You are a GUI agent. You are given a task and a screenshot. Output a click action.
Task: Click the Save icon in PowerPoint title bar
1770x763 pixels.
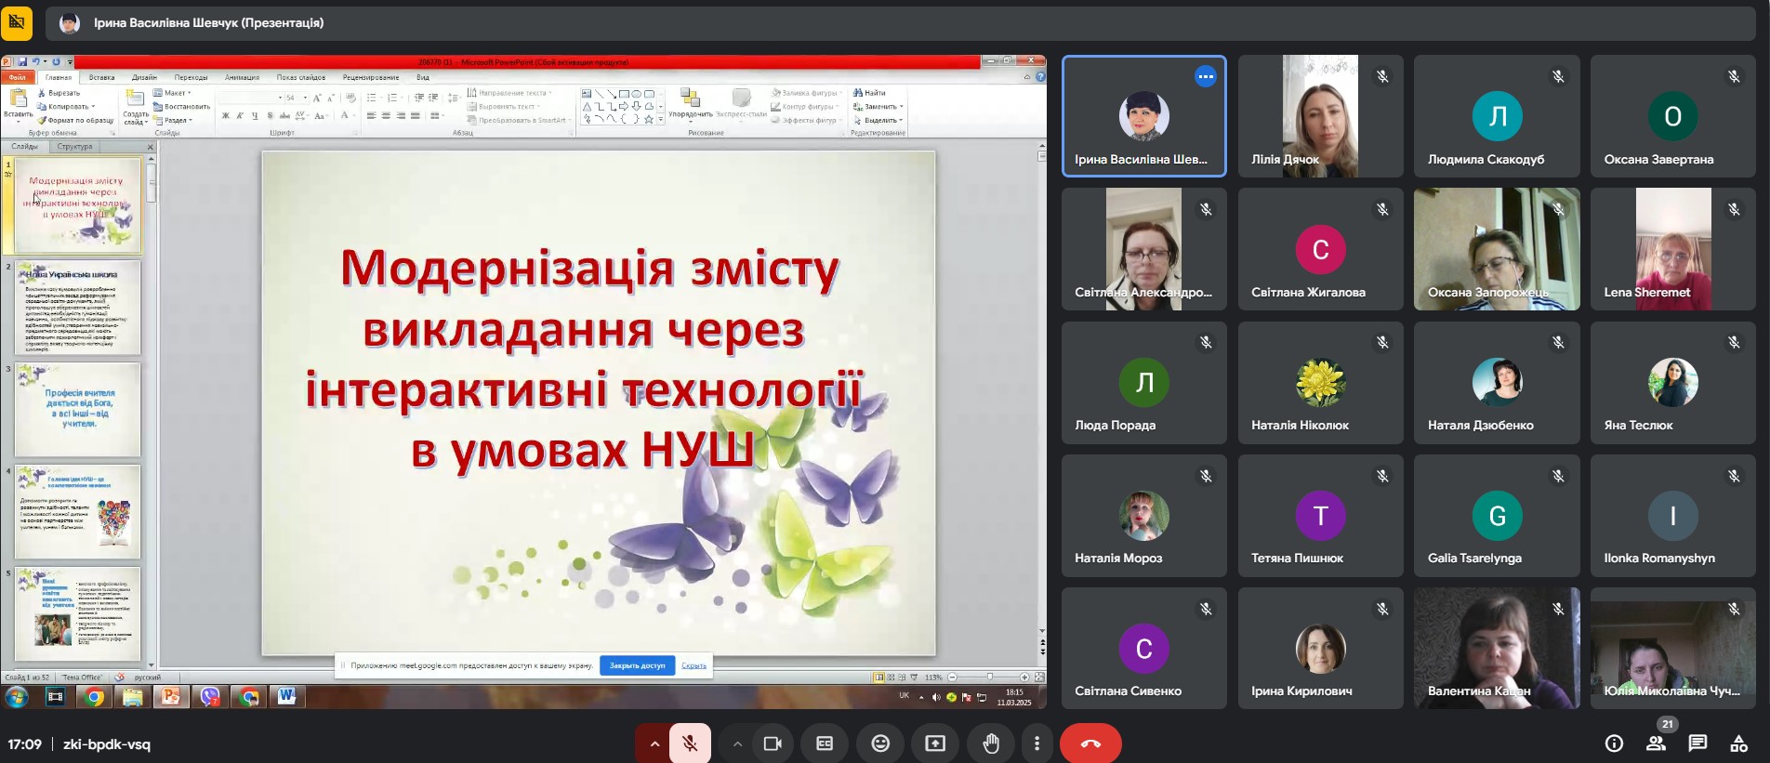click(21, 62)
